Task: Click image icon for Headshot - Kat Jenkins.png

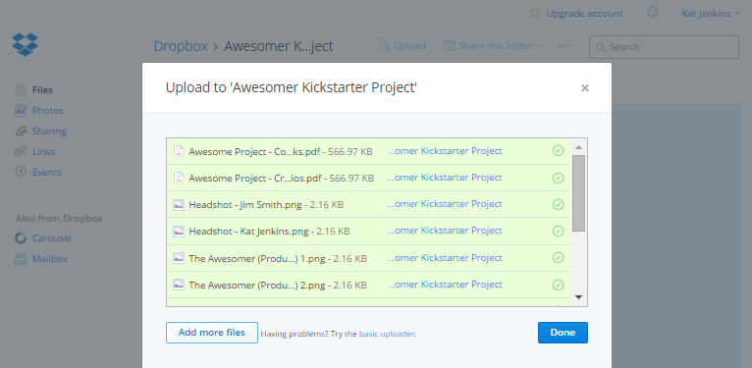Action: tap(179, 231)
